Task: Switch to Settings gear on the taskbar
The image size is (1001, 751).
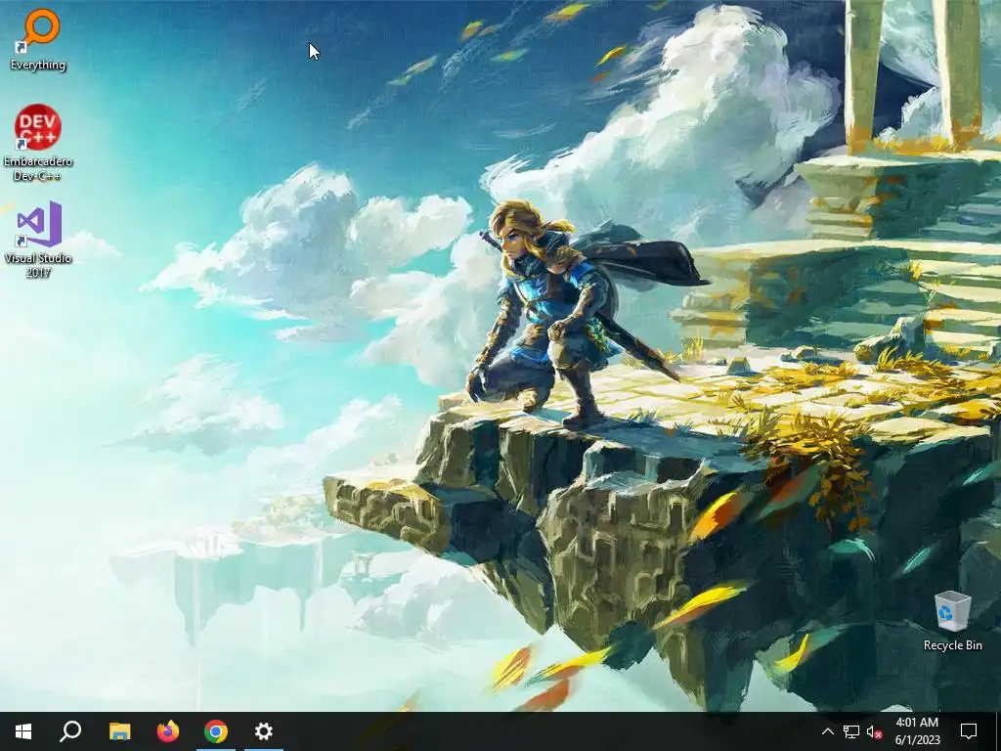Action: [264, 731]
